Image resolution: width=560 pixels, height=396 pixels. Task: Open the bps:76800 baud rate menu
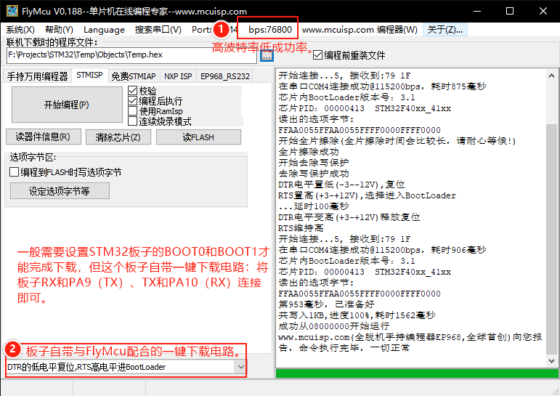coord(270,30)
